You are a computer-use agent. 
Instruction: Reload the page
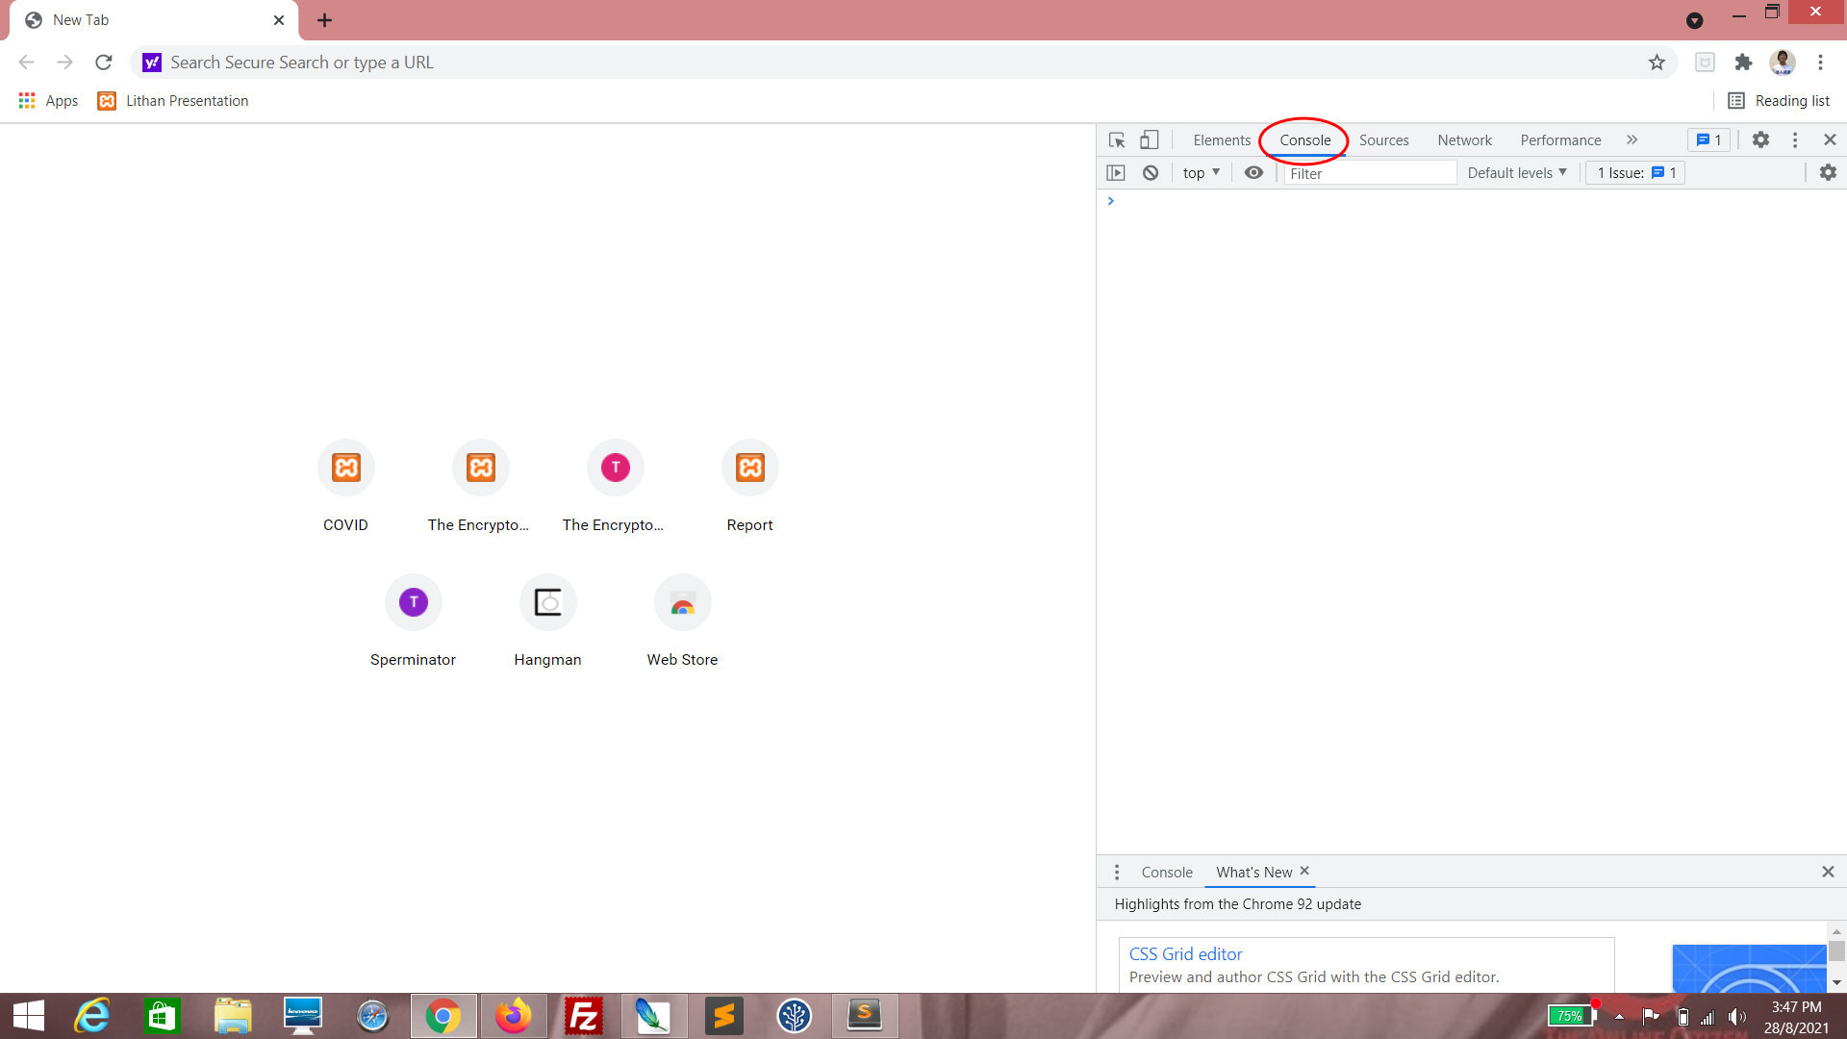[x=104, y=63]
